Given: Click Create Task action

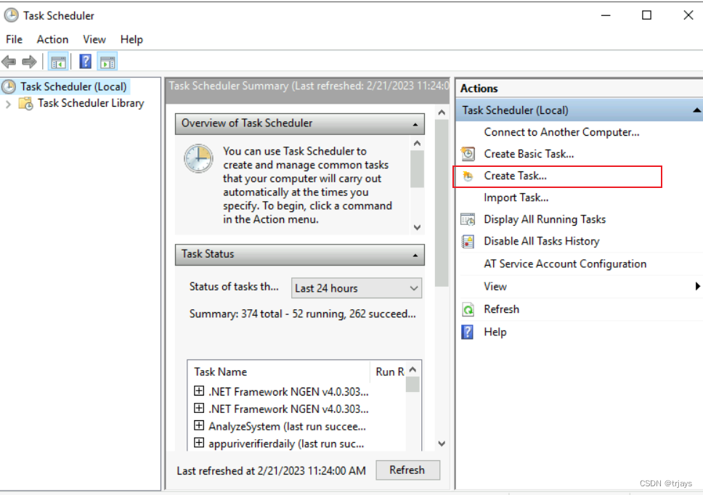Looking at the screenshot, I should point(515,176).
